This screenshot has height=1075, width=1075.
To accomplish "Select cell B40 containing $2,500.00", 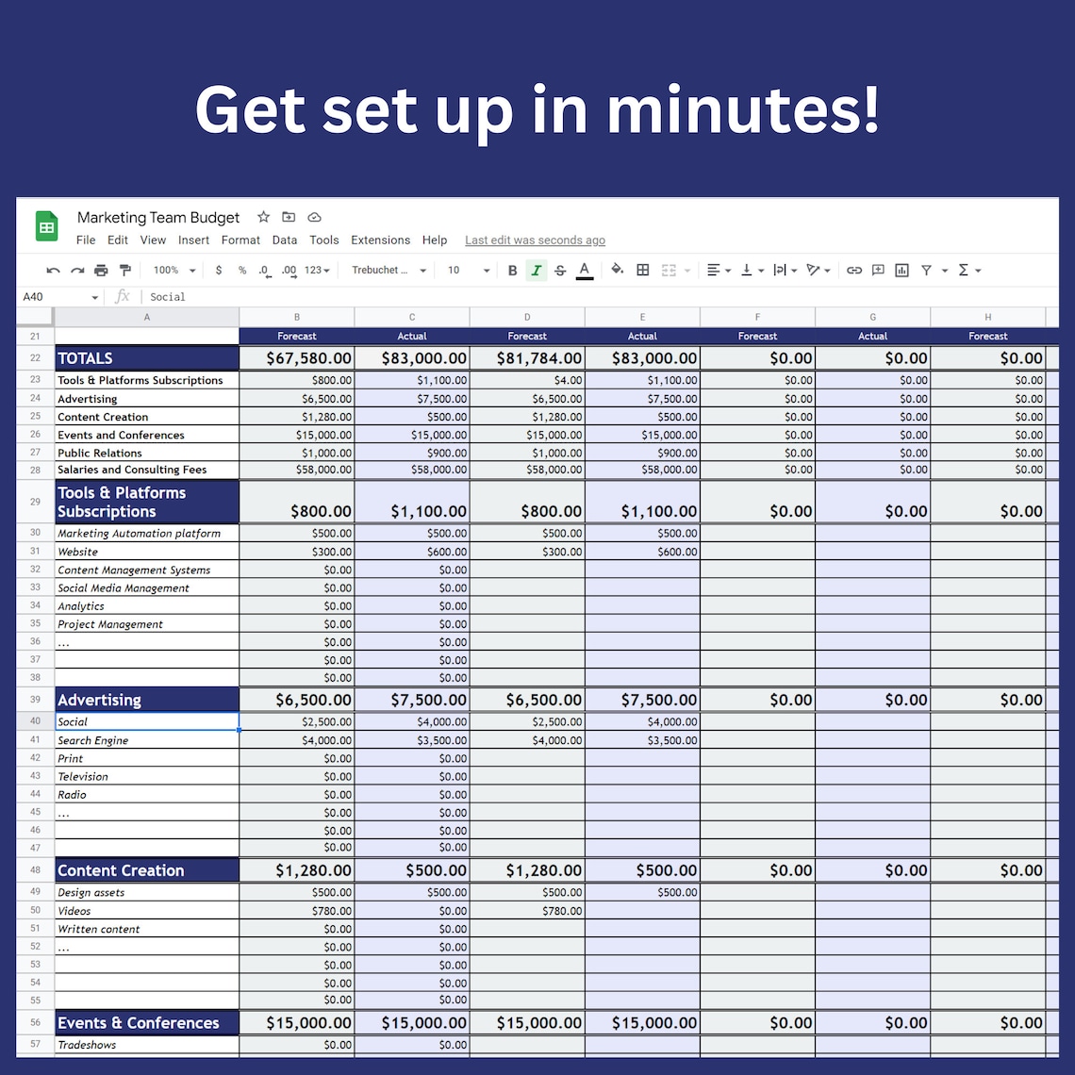I will 297,721.
